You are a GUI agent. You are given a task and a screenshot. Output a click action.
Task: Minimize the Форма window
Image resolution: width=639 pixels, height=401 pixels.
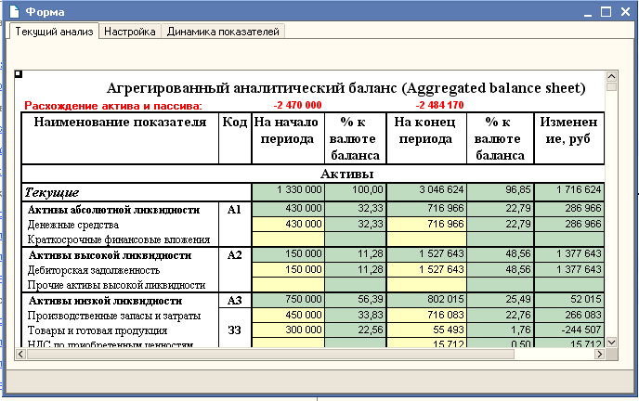pyautogui.click(x=587, y=12)
